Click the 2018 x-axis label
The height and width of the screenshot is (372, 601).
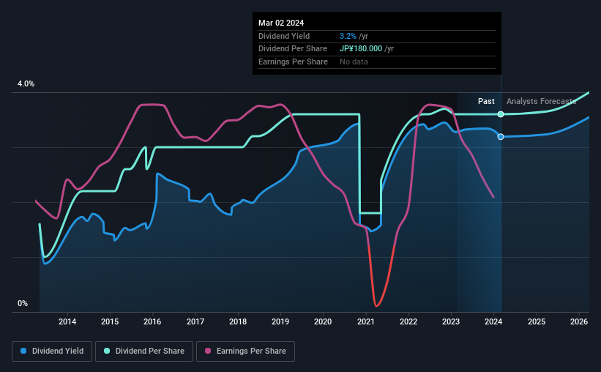pyautogui.click(x=238, y=321)
